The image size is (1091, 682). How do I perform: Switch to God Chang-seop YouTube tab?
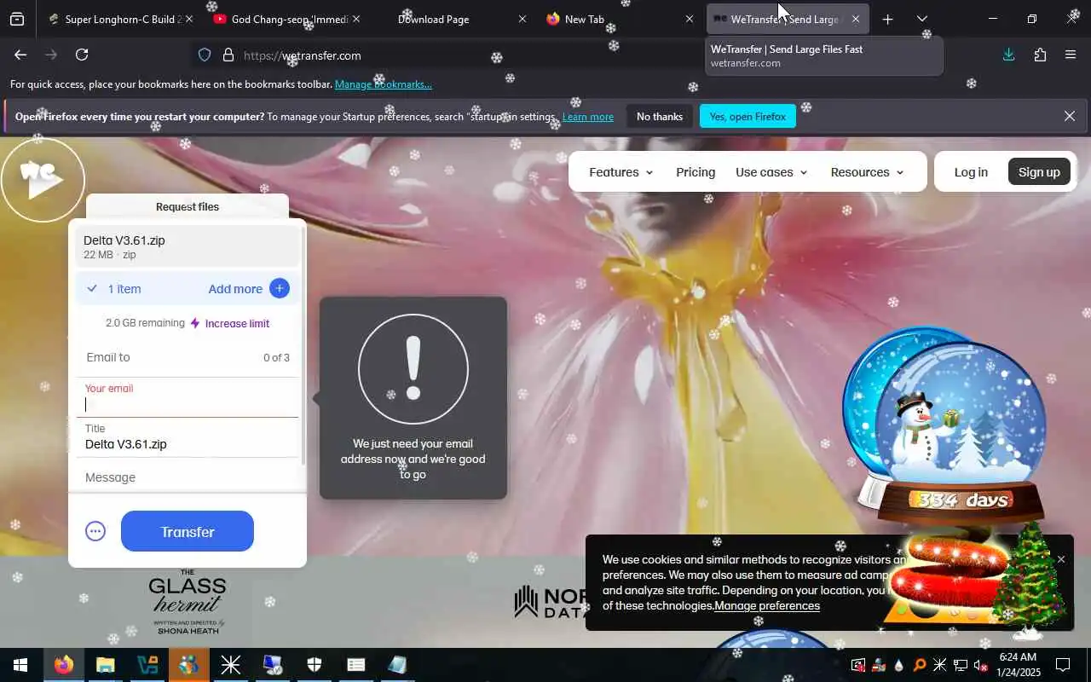286,19
